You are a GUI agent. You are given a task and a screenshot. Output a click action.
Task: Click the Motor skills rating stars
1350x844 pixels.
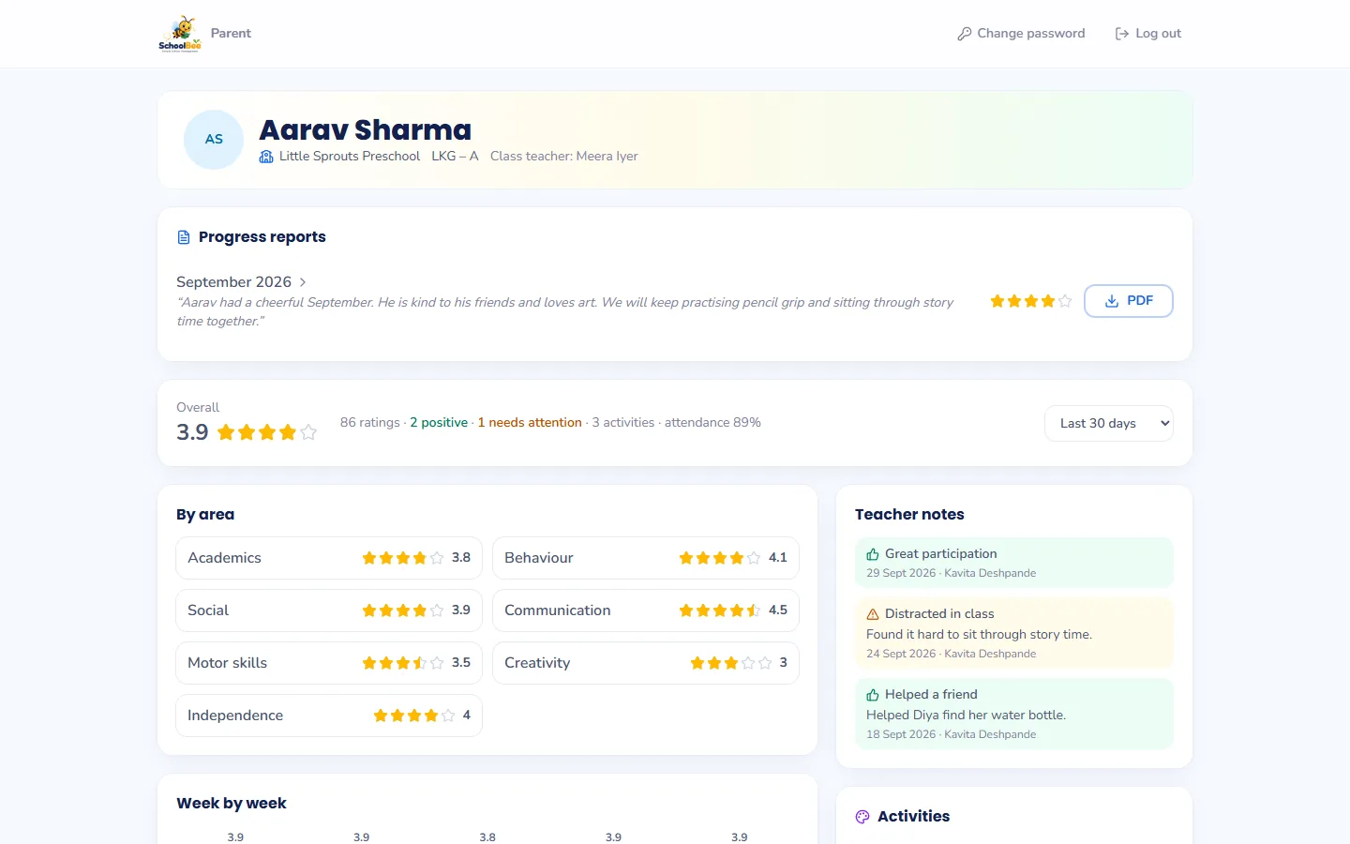pos(403,663)
